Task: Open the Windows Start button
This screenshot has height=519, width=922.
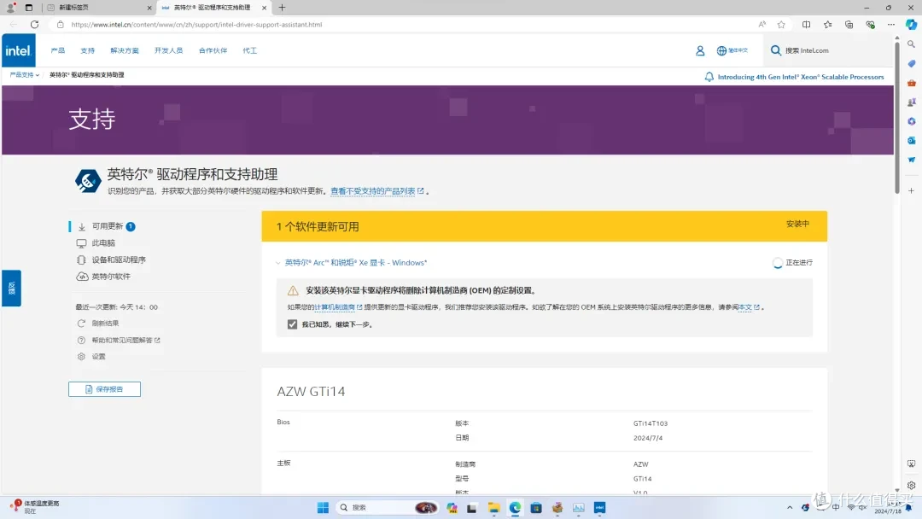Action: click(x=323, y=508)
